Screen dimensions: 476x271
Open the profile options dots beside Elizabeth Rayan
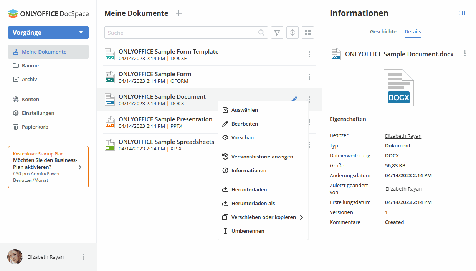click(84, 257)
